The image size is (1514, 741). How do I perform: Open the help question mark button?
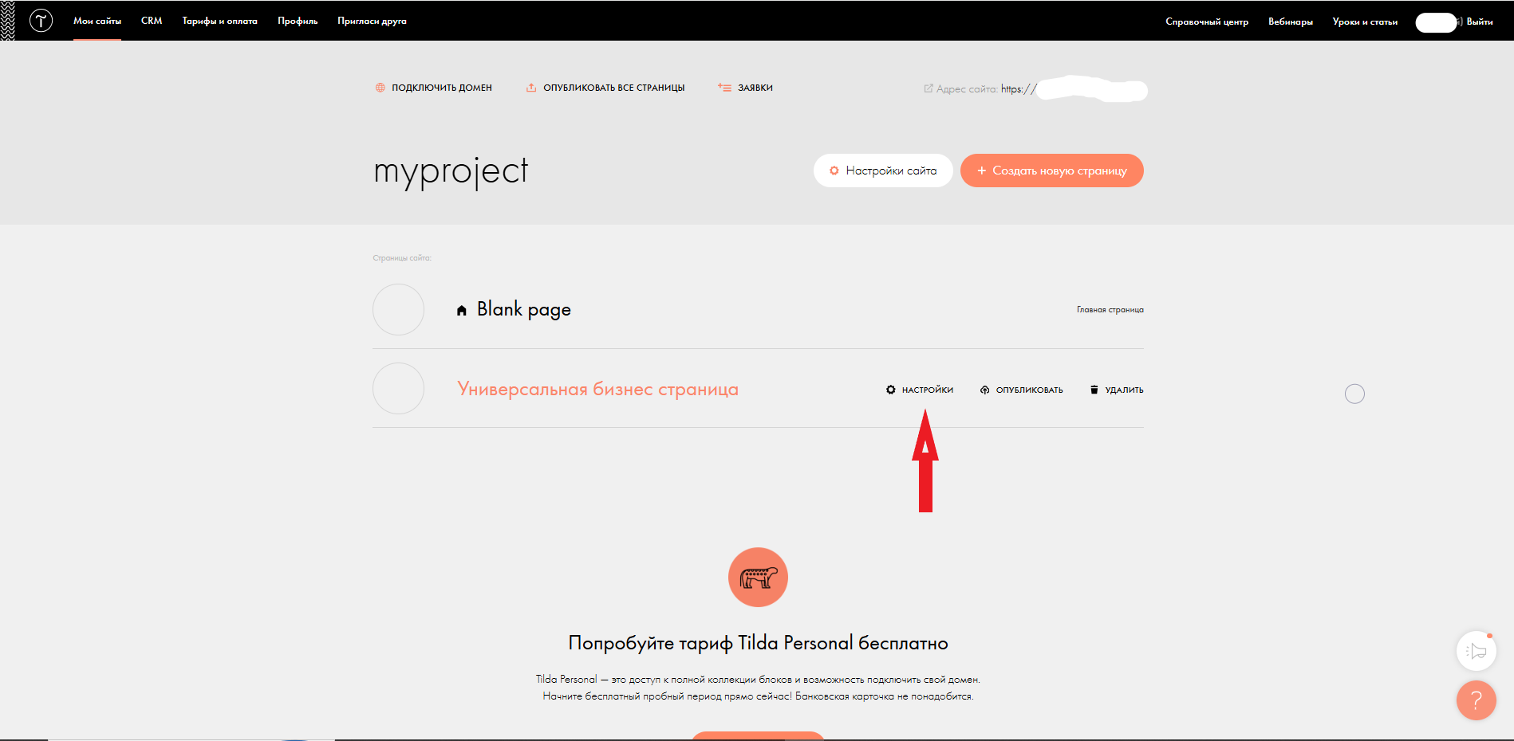point(1477,700)
